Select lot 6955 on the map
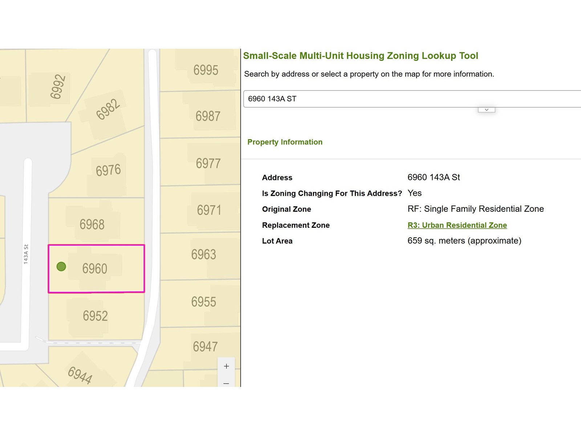This screenshot has height=436, width=581. pyautogui.click(x=203, y=302)
